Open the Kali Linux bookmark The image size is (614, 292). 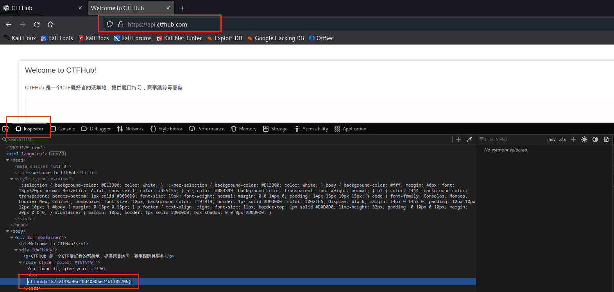(x=20, y=38)
